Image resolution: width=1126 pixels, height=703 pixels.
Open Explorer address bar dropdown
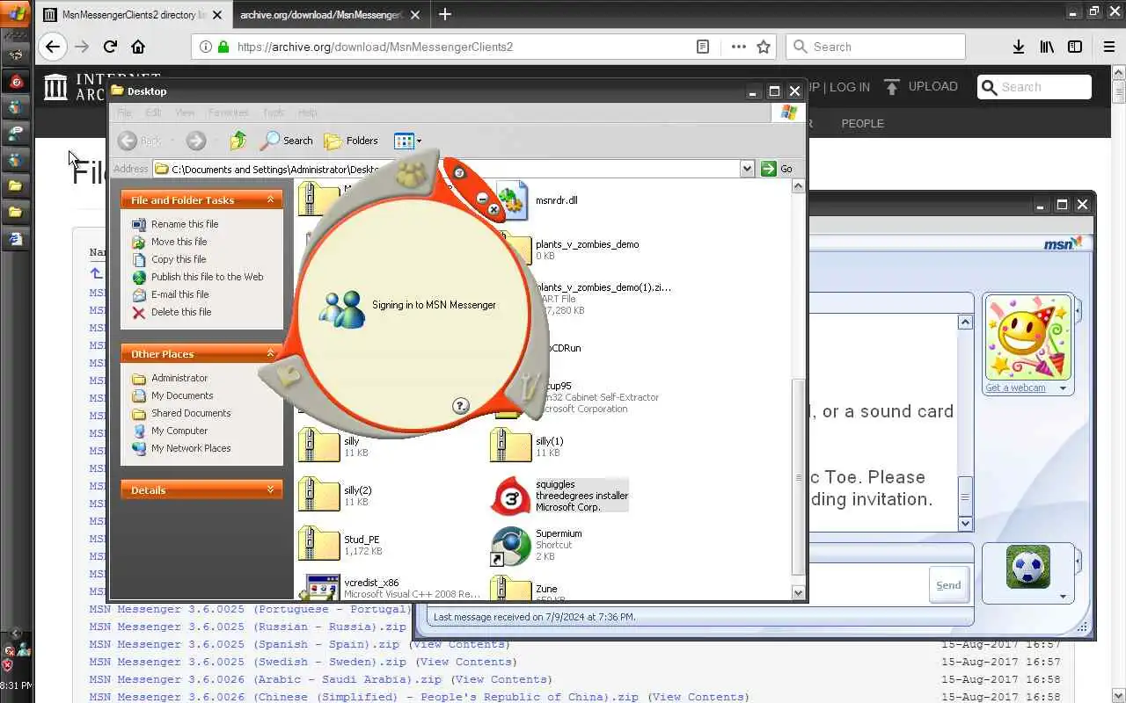click(x=747, y=169)
